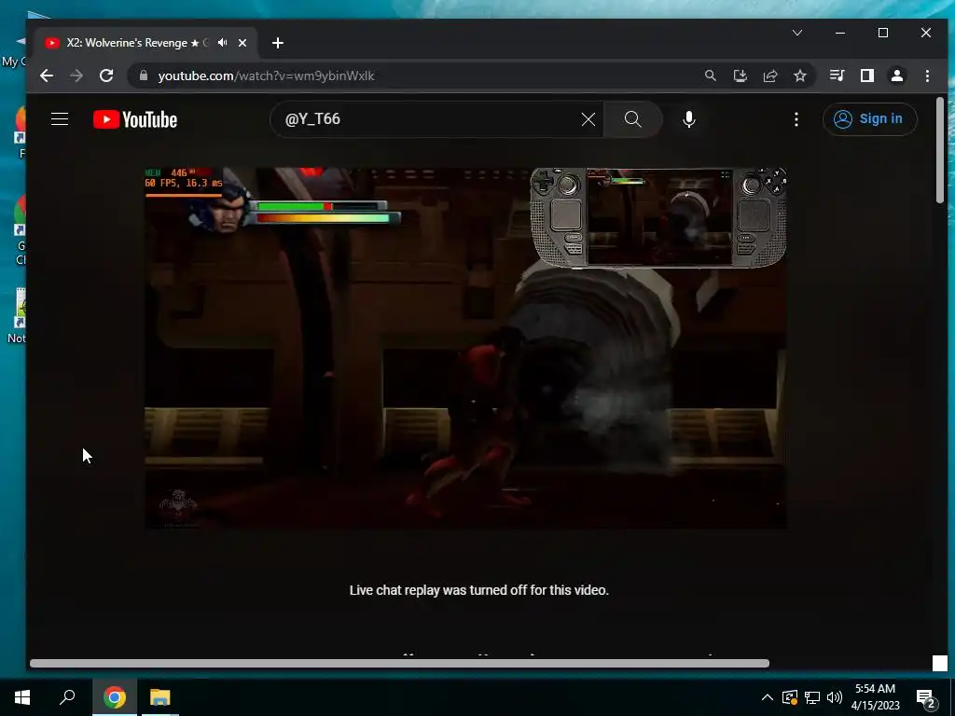The image size is (955, 716).
Task: Open File Explorer from the taskbar
Action: (160, 697)
